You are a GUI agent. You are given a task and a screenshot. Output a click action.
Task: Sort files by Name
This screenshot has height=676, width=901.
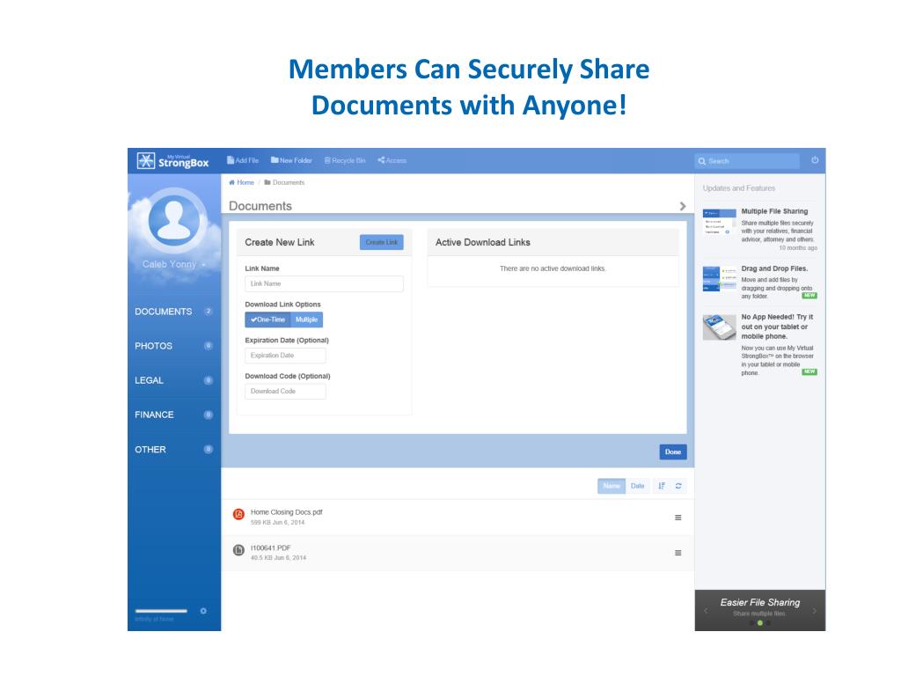tap(612, 486)
